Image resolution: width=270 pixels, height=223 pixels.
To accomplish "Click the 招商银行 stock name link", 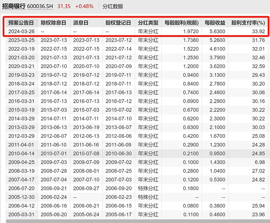I will (x=14, y=6).
